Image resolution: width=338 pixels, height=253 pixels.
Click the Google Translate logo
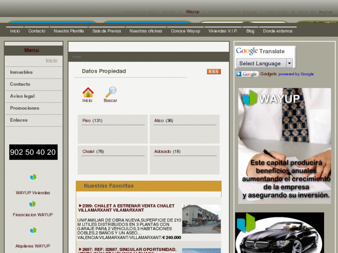pyautogui.click(x=260, y=51)
